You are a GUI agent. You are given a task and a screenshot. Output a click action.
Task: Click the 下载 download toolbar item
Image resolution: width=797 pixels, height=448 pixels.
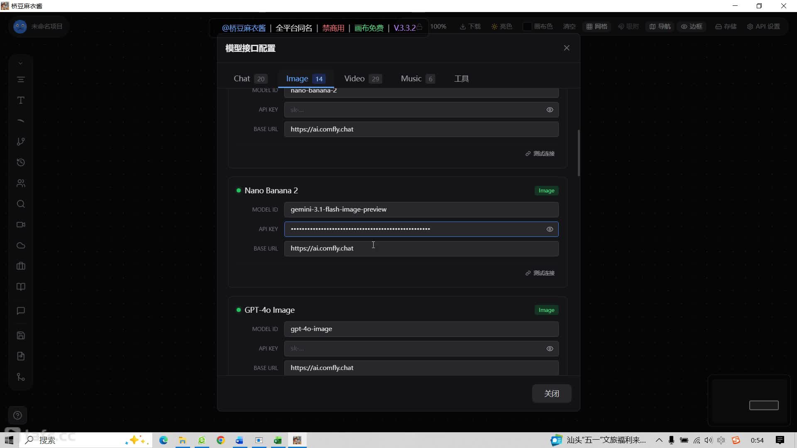[470, 27]
